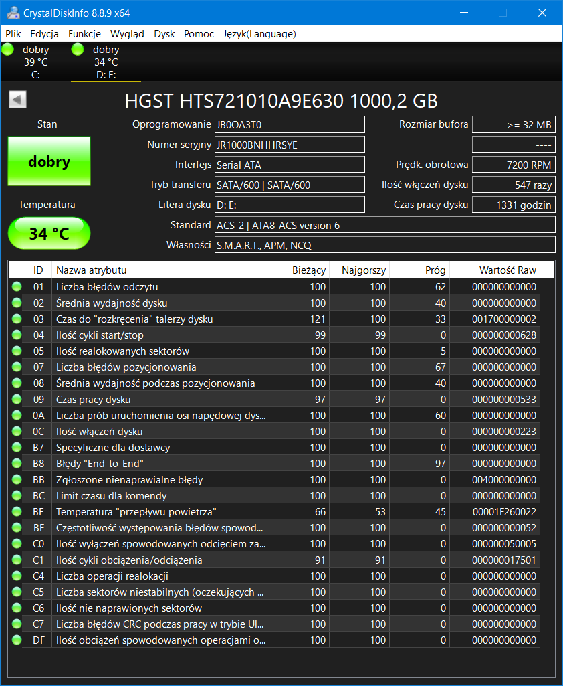
Task: Open the Funkcje menu
Action: [x=84, y=34]
